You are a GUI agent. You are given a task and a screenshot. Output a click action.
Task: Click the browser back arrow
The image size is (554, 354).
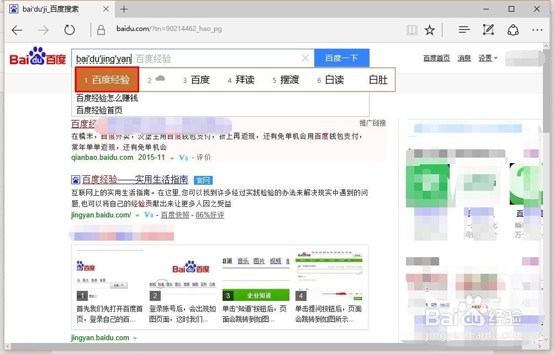pos(17,30)
